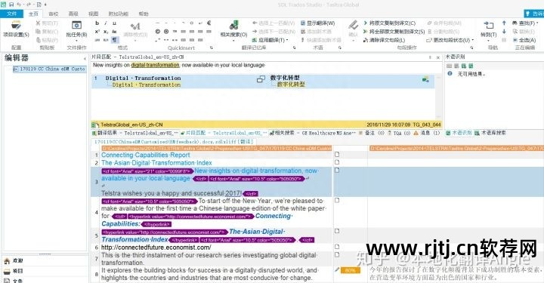
Task: Click the target cell of segment 3
Action: [456, 182]
